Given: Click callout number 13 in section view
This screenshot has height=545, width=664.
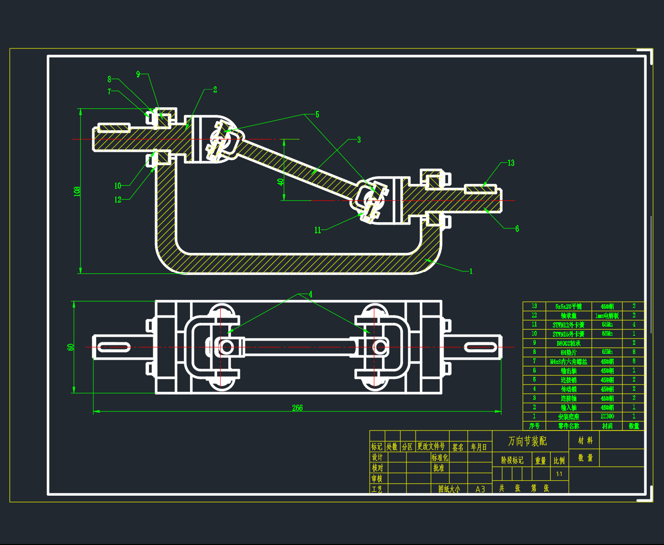Looking at the screenshot, I should (511, 163).
